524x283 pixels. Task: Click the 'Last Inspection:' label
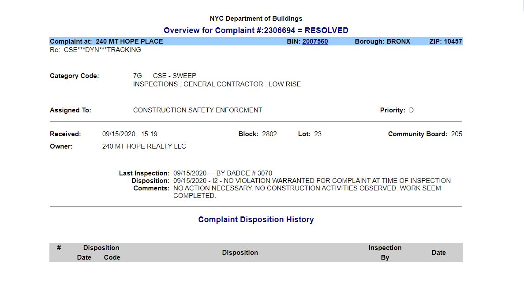(x=144, y=173)
